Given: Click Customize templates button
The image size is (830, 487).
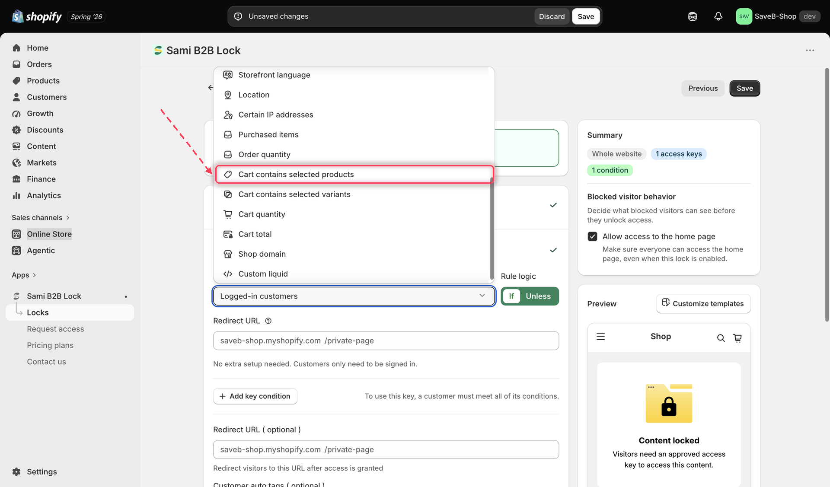Looking at the screenshot, I should [703, 304].
